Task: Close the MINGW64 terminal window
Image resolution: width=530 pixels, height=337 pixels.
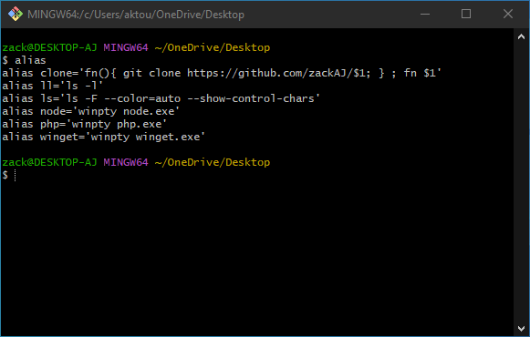Action: (x=508, y=15)
